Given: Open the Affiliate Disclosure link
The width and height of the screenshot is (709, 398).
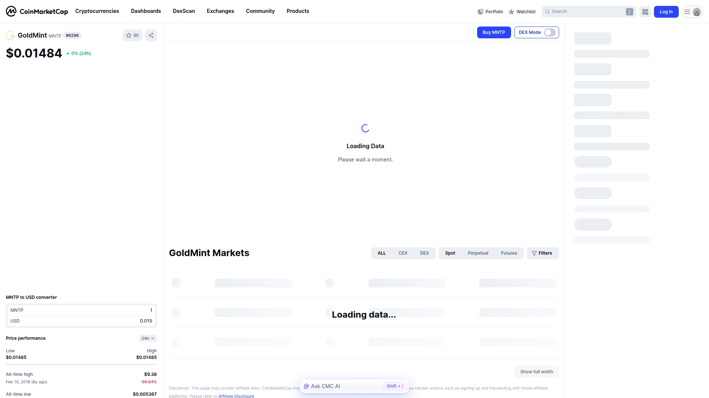Looking at the screenshot, I should (x=236, y=396).
